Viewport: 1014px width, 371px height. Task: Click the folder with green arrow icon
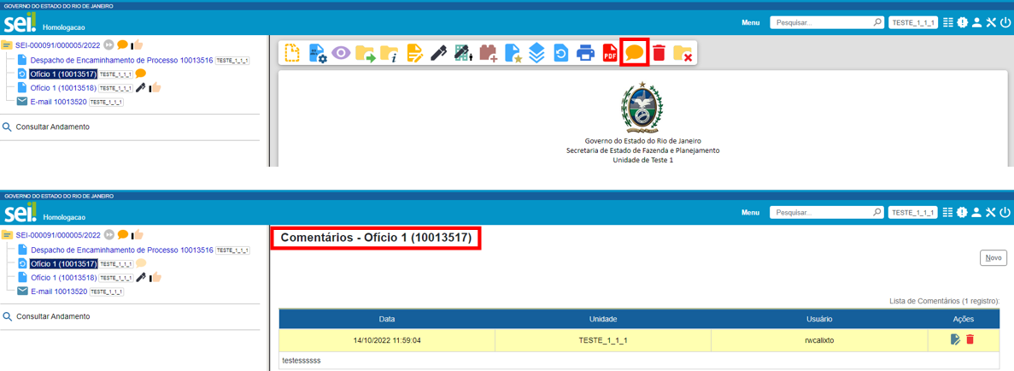[366, 53]
